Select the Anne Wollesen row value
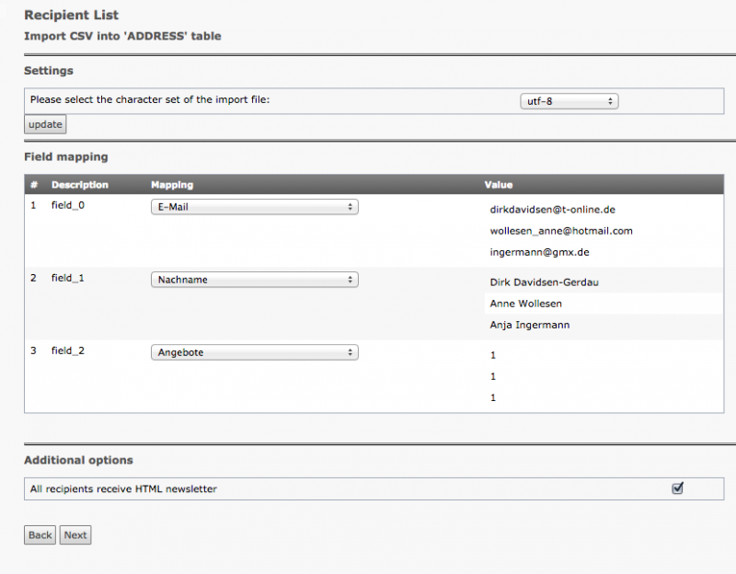The width and height of the screenshot is (736, 574). pyautogui.click(x=526, y=304)
